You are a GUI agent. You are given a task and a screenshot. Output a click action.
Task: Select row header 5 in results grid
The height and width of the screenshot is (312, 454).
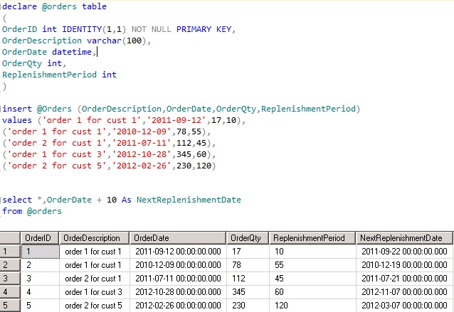pos(10,306)
